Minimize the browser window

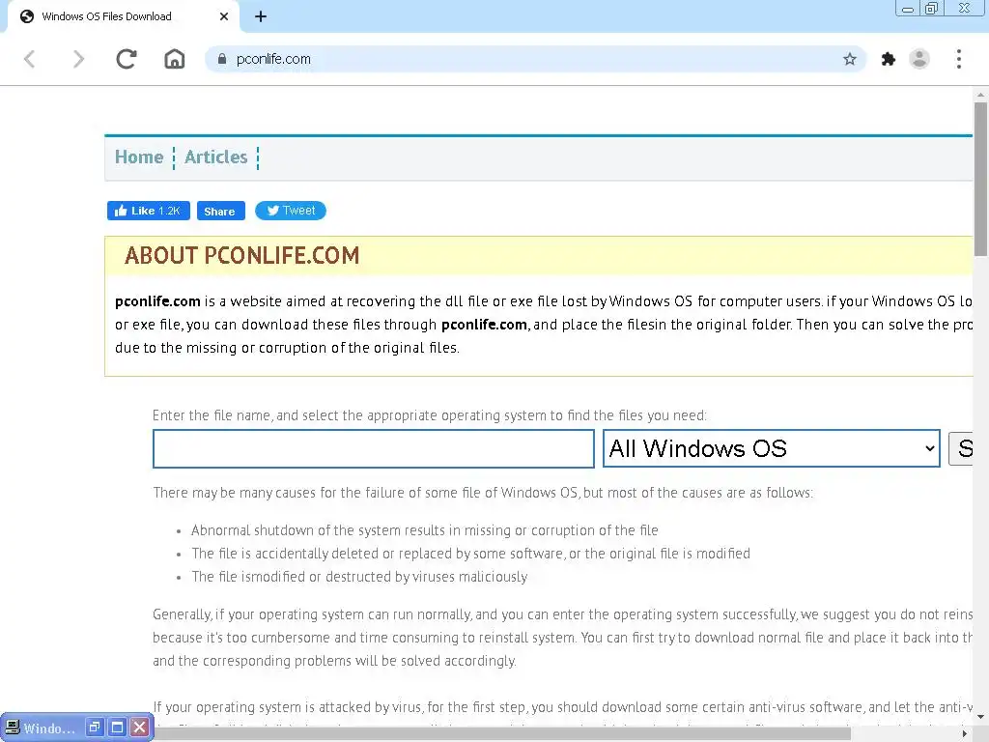coord(908,9)
